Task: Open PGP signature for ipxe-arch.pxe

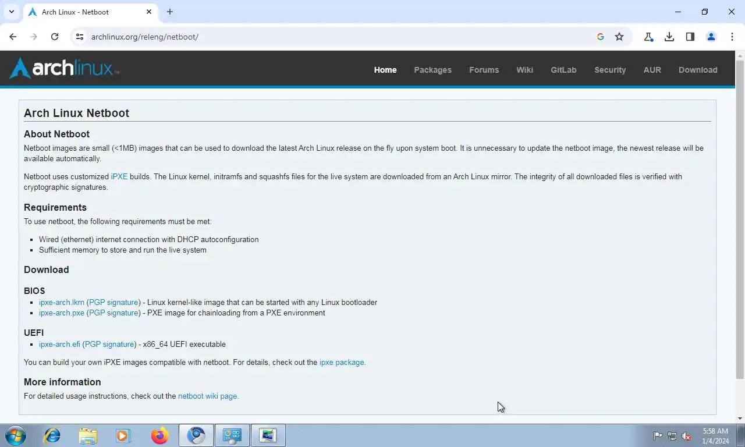Action: click(114, 313)
